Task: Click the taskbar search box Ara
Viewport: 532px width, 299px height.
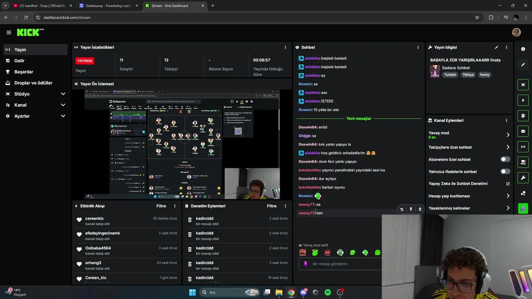Action: [230, 292]
